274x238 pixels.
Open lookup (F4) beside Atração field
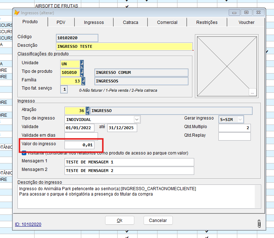[88, 111]
